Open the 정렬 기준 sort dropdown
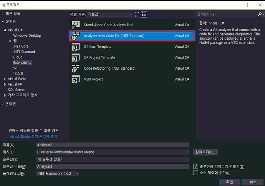265x186 pixels. (110, 14)
